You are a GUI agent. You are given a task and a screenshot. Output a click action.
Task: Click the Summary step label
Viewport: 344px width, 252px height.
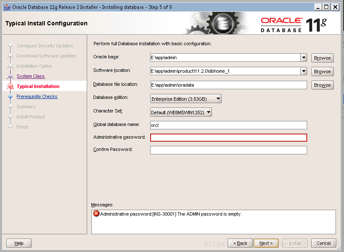coord(26,107)
